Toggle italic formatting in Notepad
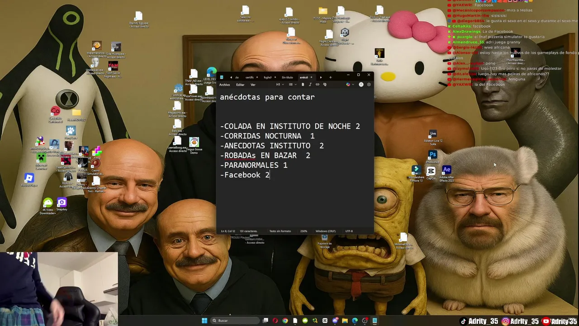Screen dimensions: 579x326 (310, 85)
